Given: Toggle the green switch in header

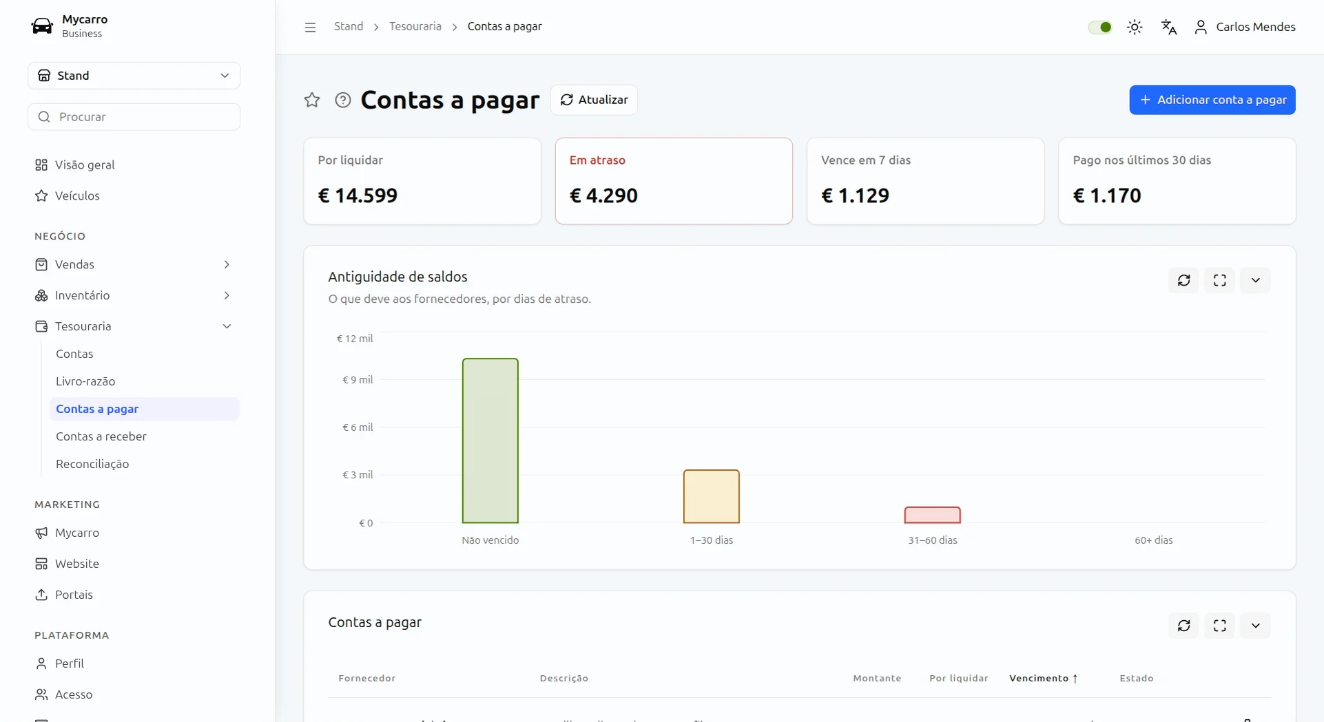Looking at the screenshot, I should tap(1100, 27).
